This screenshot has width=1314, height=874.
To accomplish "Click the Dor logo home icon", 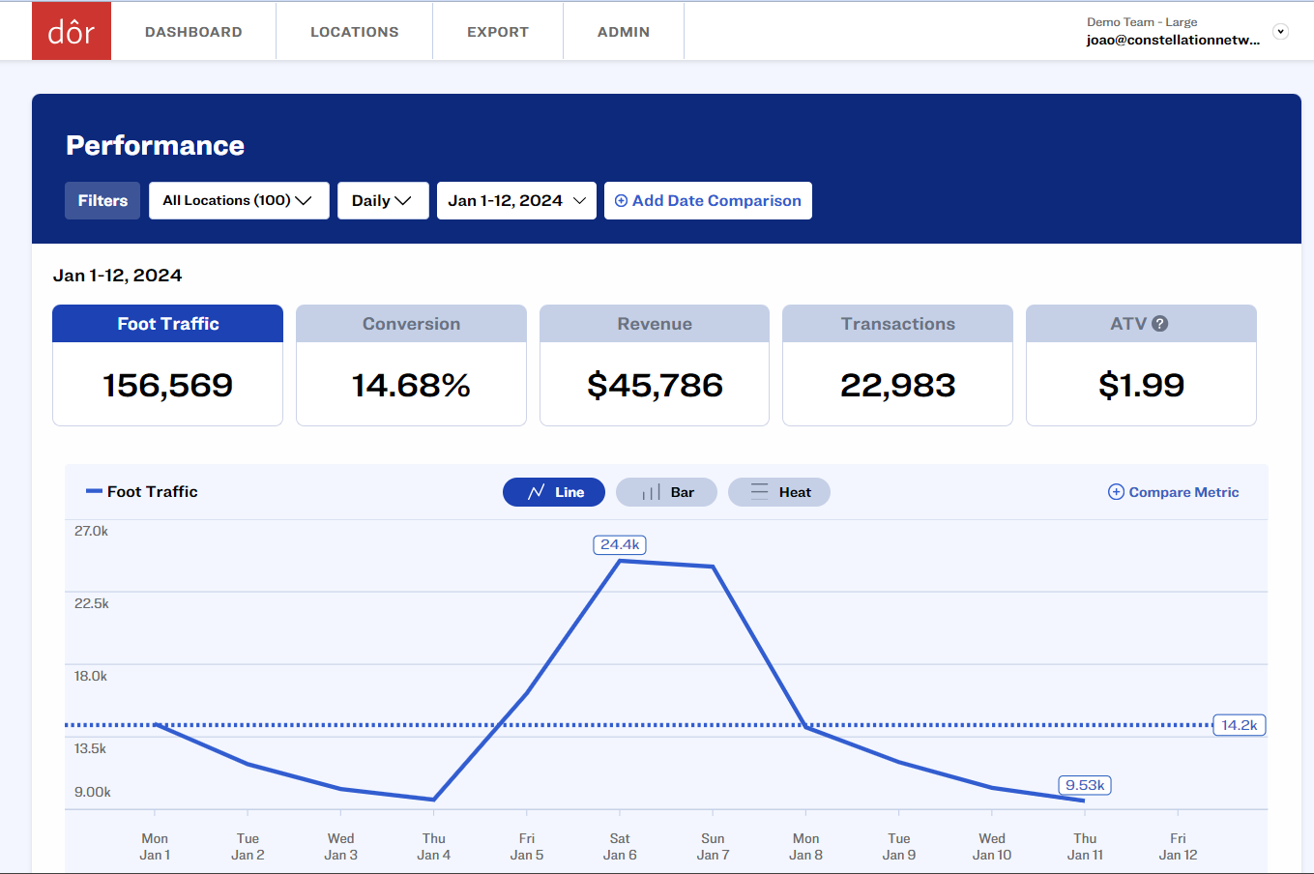I will tap(72, 31).
